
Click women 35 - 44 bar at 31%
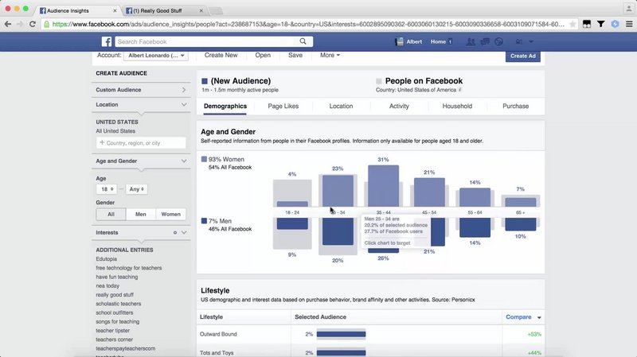point(383,186)
